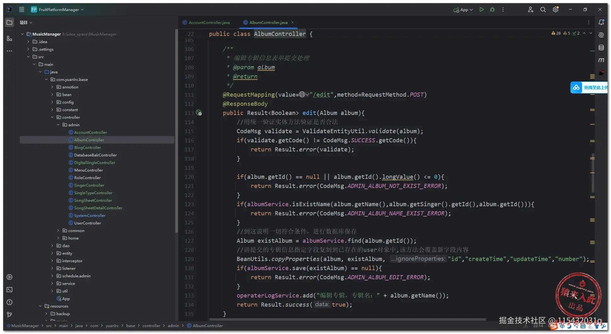Open the Terminal tool window

9,290
